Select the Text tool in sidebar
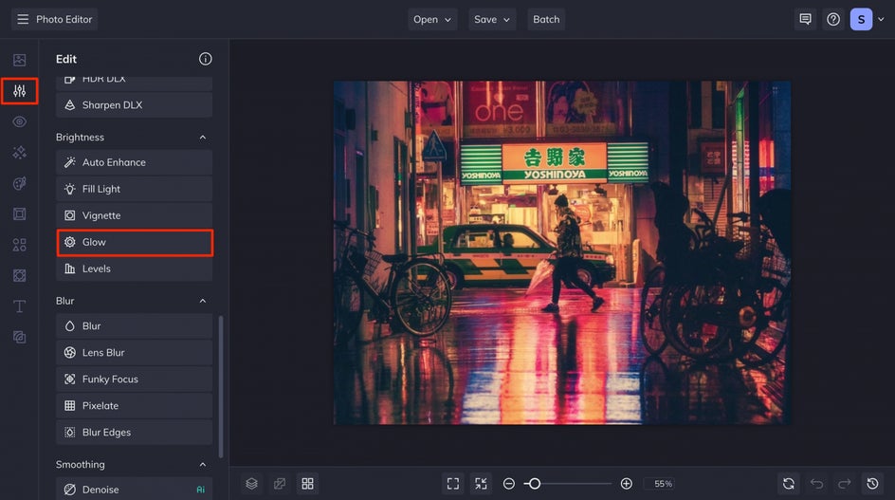The width and height of the screenshot is (895, 500). [x=19, y=306]
